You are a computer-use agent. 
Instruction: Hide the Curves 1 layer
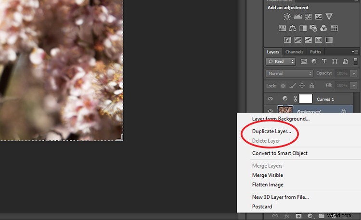tap(270, 99)
